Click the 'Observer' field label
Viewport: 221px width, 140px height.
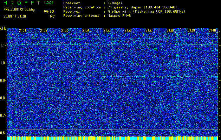[x=72, y=3]
